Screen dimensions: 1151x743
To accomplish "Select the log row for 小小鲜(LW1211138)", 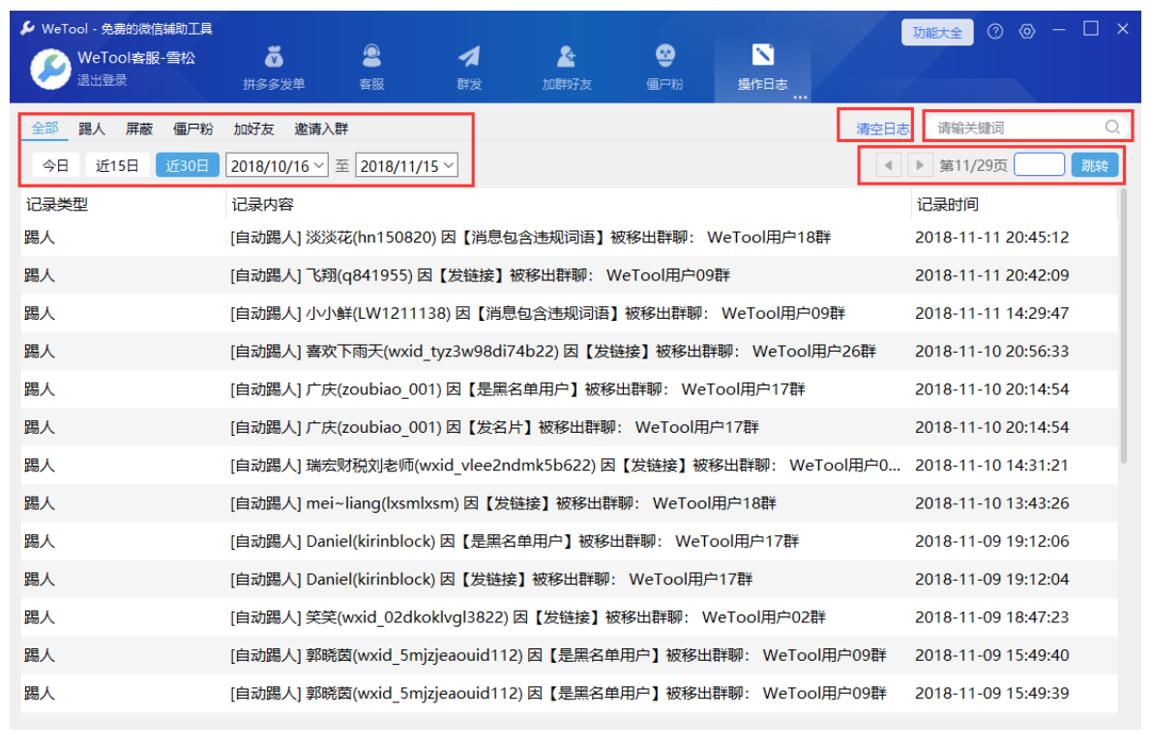I will click(569, 313).
